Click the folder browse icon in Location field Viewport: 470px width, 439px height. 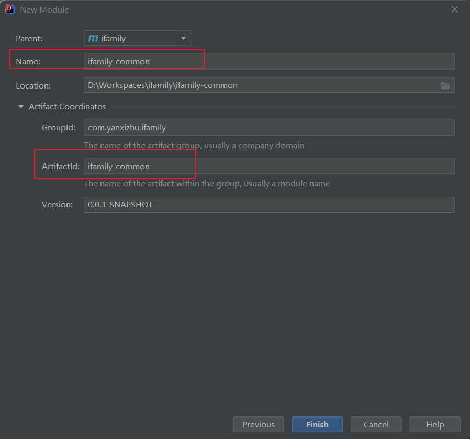(445, 85)
